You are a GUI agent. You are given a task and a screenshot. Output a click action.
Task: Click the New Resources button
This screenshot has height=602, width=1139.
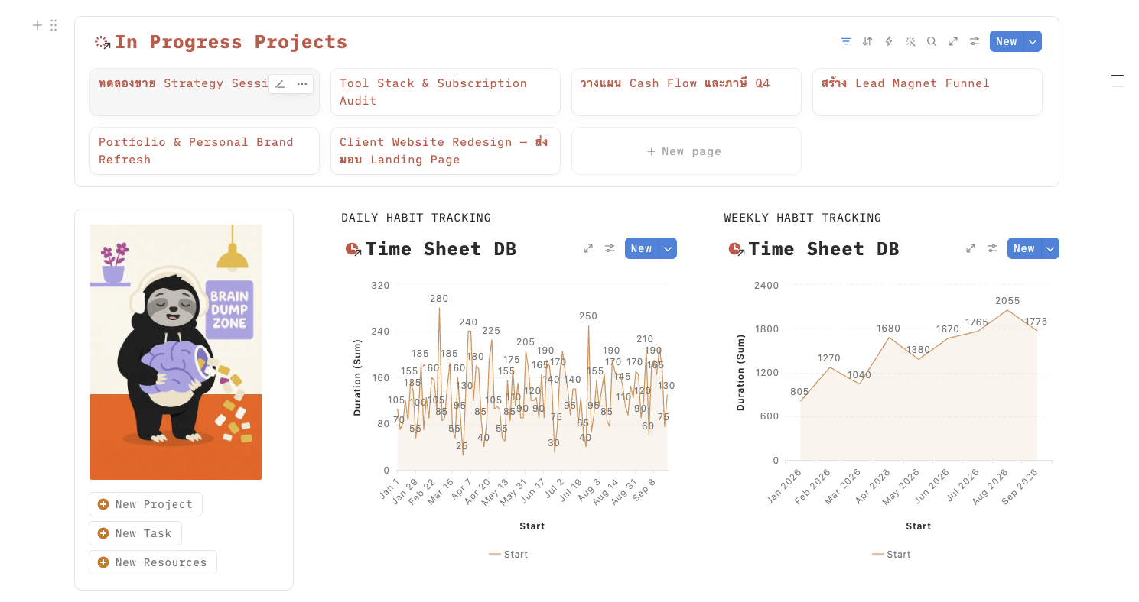coord(153,562)
